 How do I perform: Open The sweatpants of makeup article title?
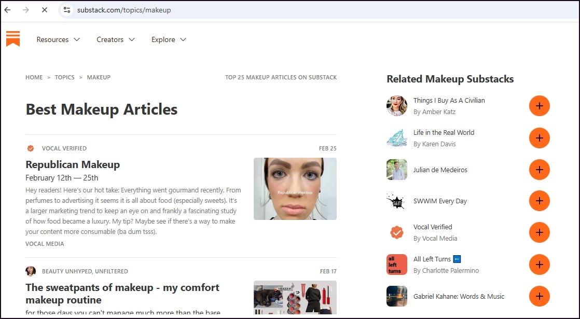pos(122,294)
